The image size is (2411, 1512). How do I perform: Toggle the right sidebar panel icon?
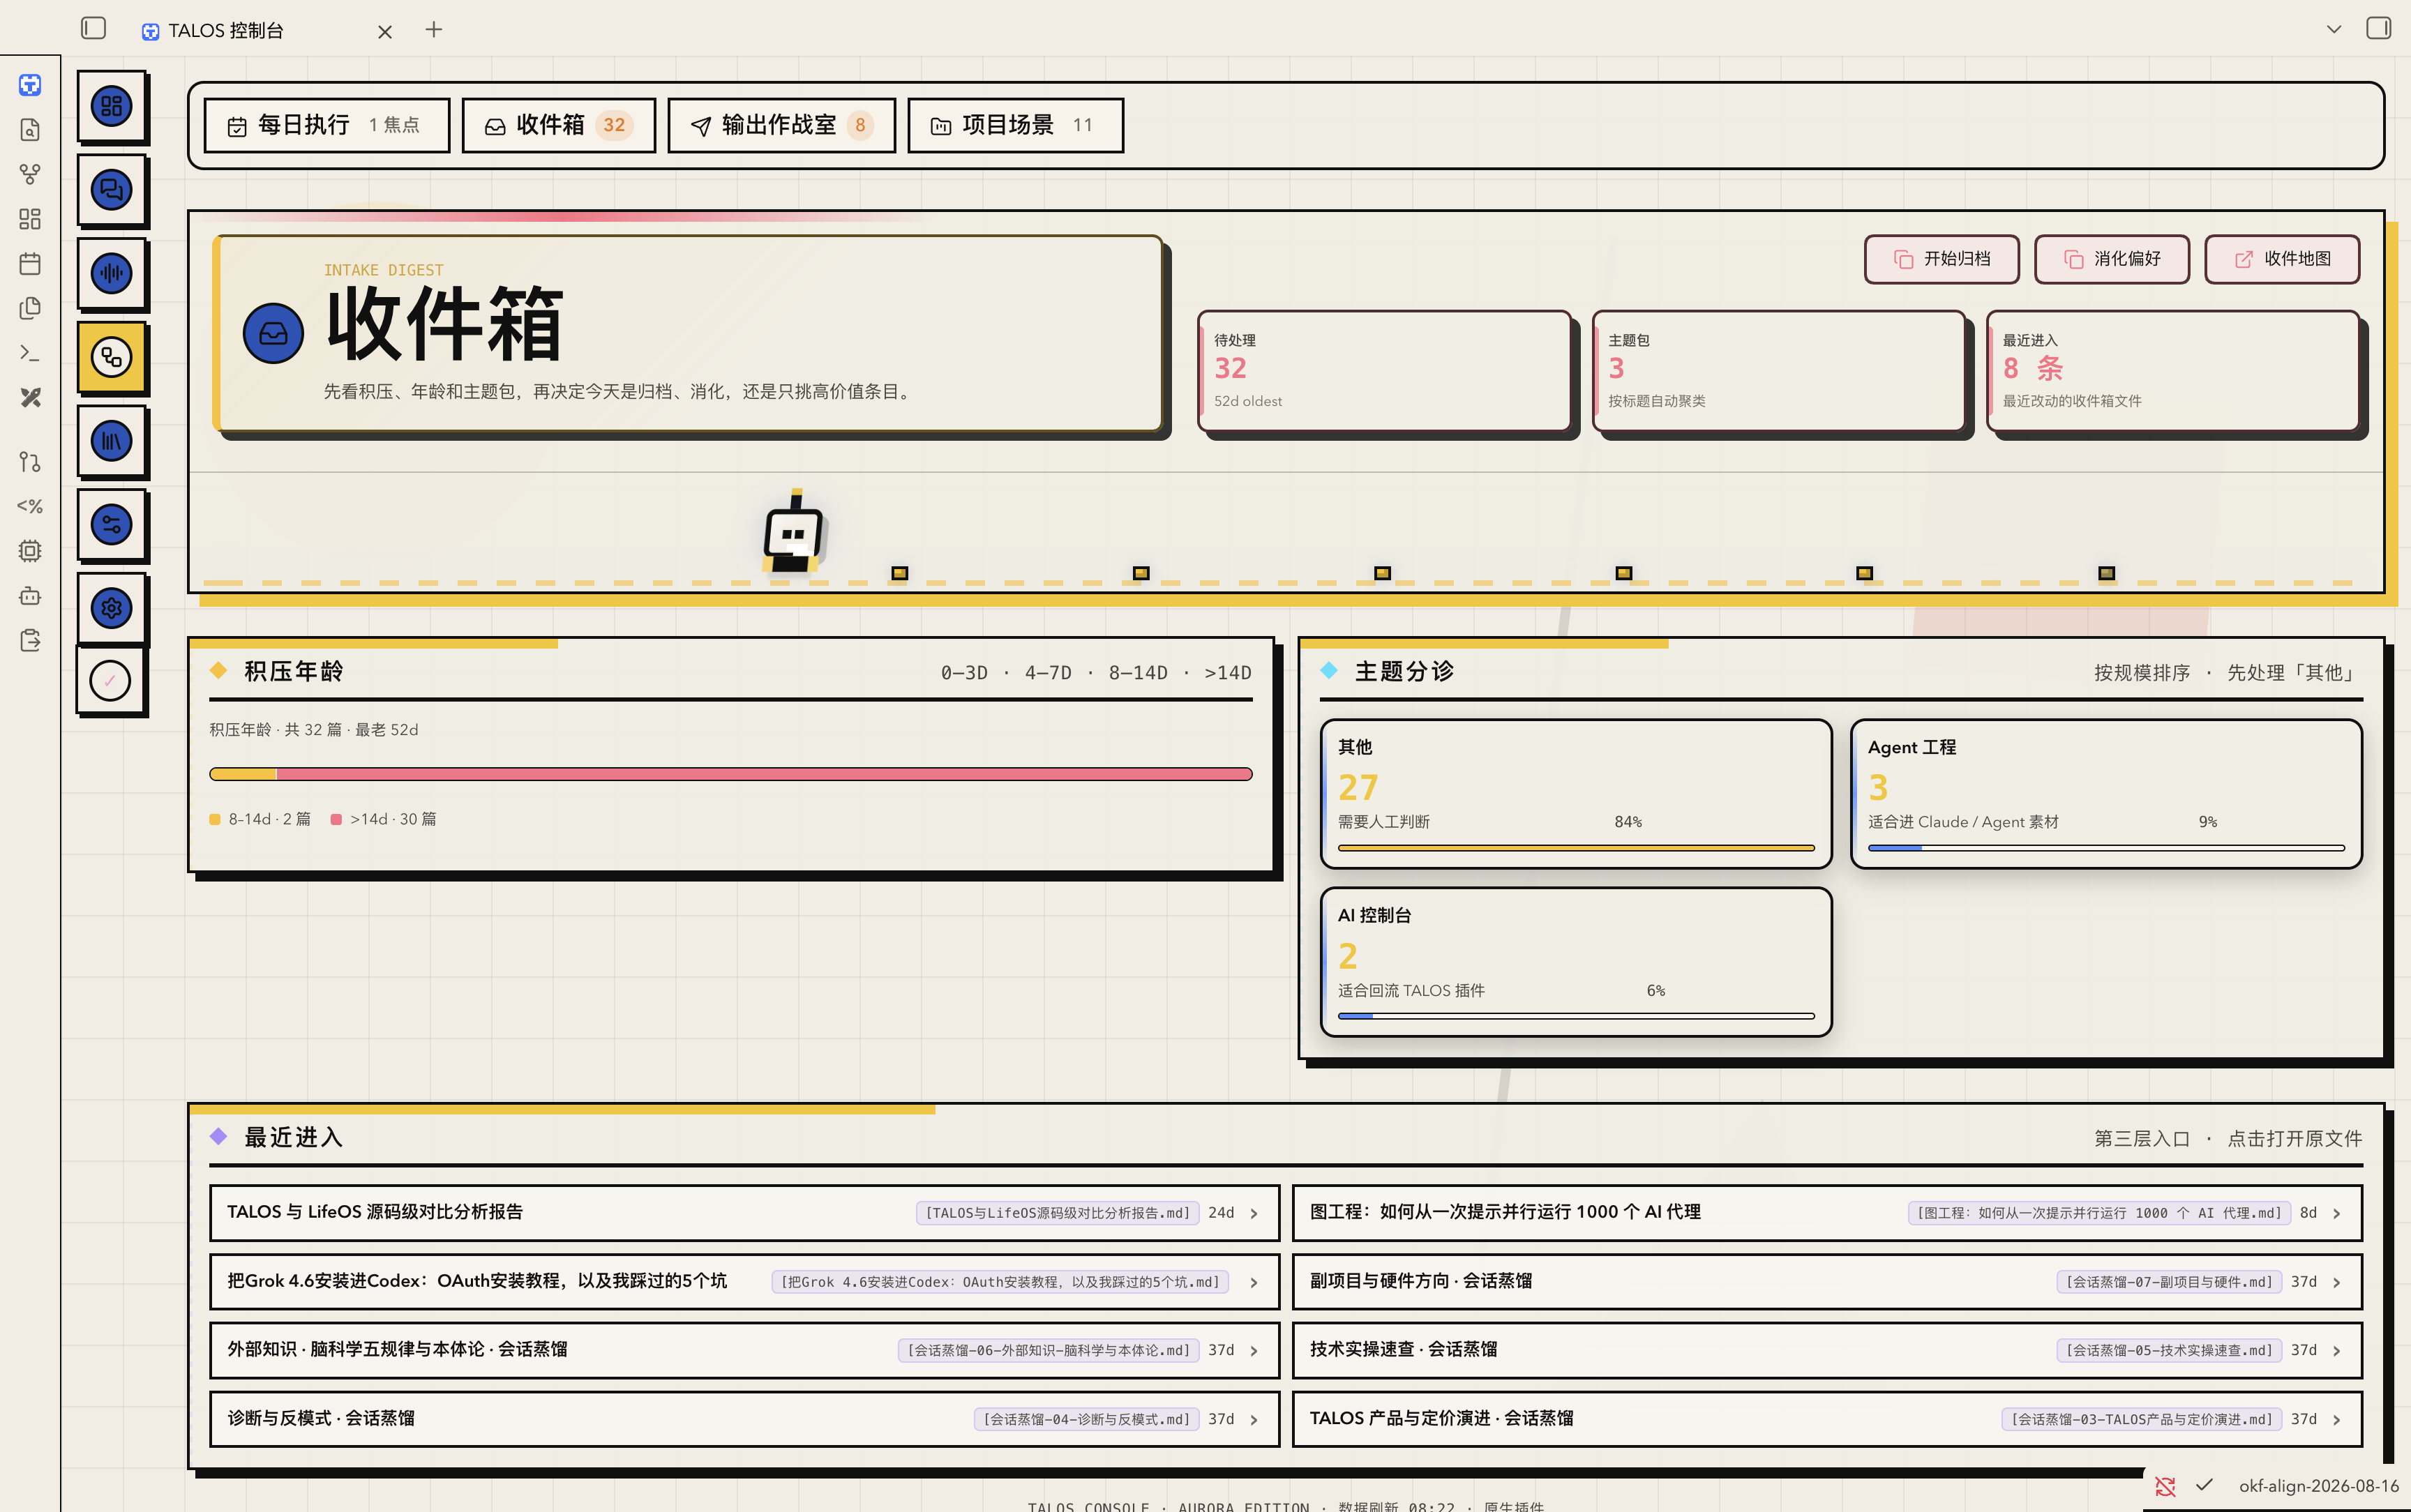2378,28
